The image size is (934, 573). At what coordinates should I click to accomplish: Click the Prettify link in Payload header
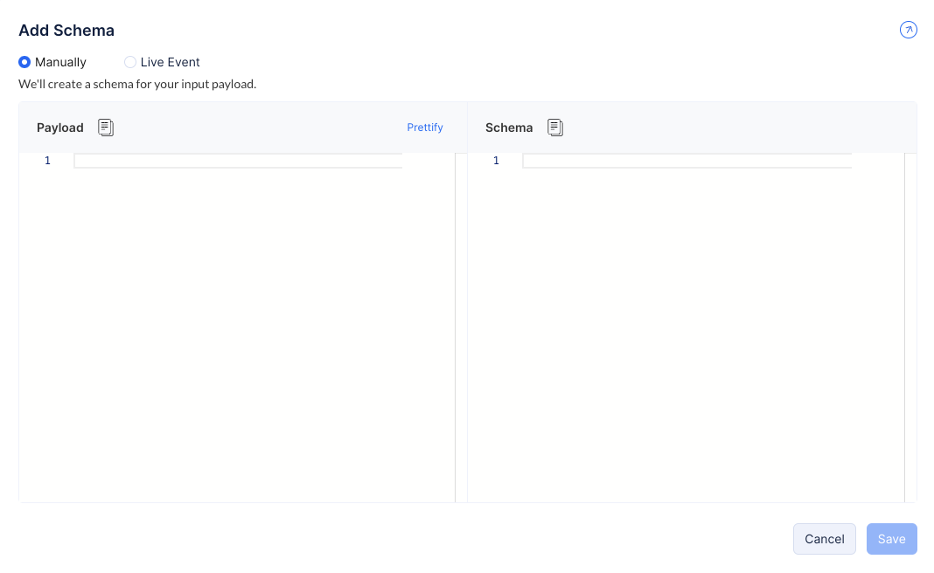coord(425,128)
